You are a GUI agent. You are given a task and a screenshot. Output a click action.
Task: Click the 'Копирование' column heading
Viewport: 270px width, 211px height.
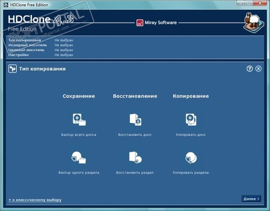tap(191, 96)
